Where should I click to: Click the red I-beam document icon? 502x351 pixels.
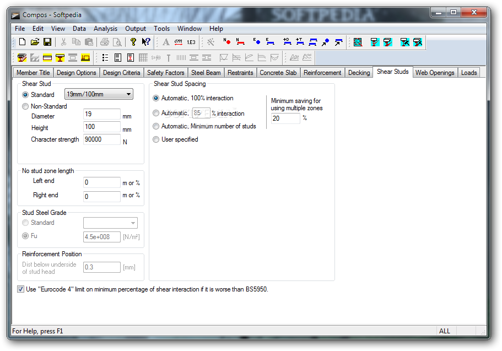pos(130,58)
